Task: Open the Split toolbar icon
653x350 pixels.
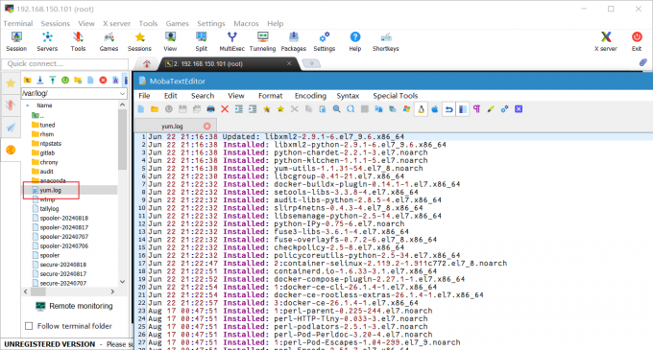Action: (x=201, y=41)
